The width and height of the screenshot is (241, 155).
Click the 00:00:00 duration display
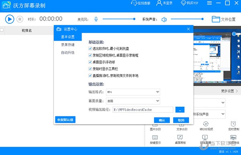coord(51,19)
